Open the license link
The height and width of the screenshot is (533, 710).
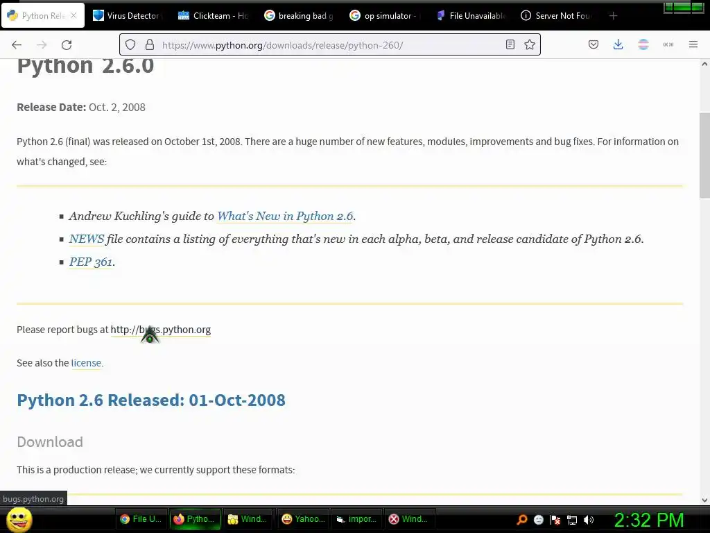(x=86, y=363)
